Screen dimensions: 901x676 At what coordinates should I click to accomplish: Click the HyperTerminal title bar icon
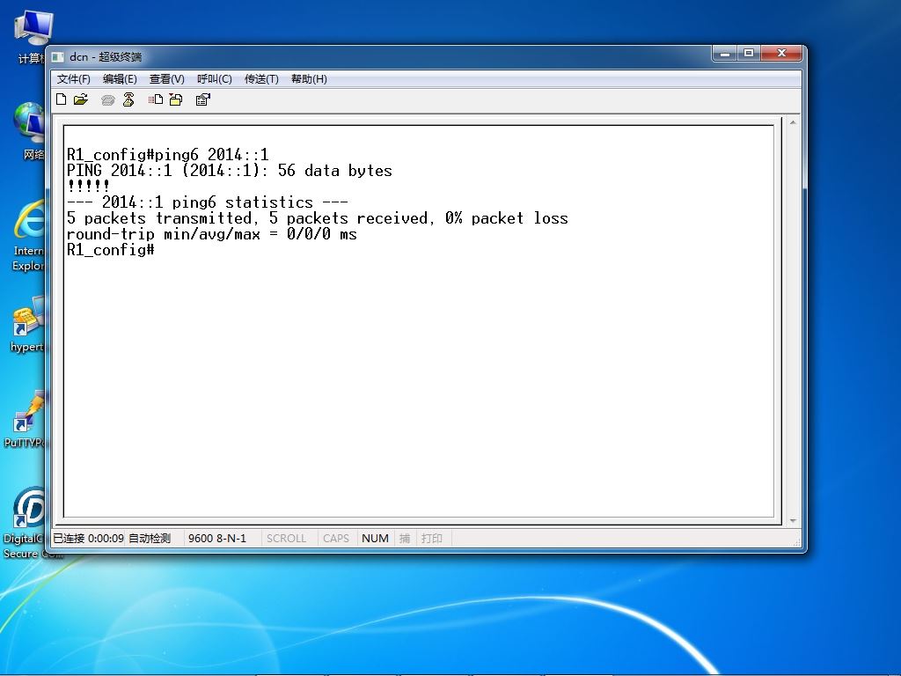coord(57,56)
